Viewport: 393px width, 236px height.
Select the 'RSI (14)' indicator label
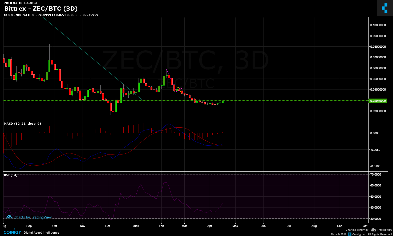(x=11, y=175)
